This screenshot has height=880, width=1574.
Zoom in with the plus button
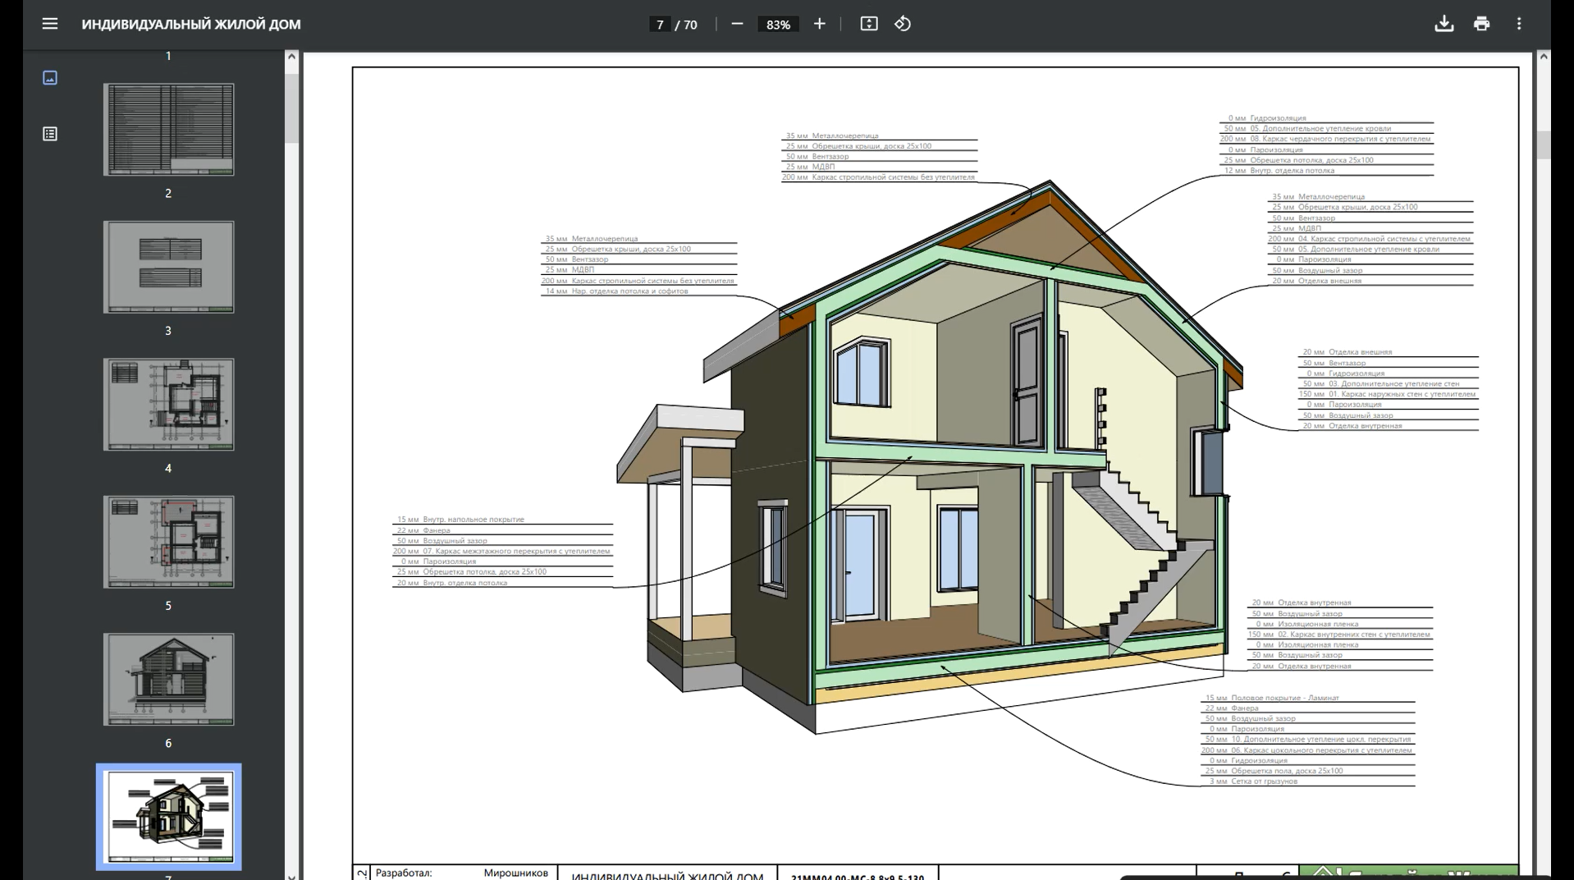pos(819,24)
